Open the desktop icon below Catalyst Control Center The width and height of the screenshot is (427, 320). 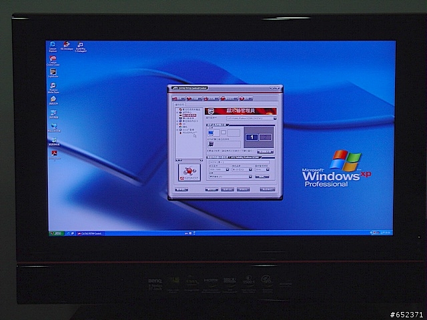[x=53, y=73]
